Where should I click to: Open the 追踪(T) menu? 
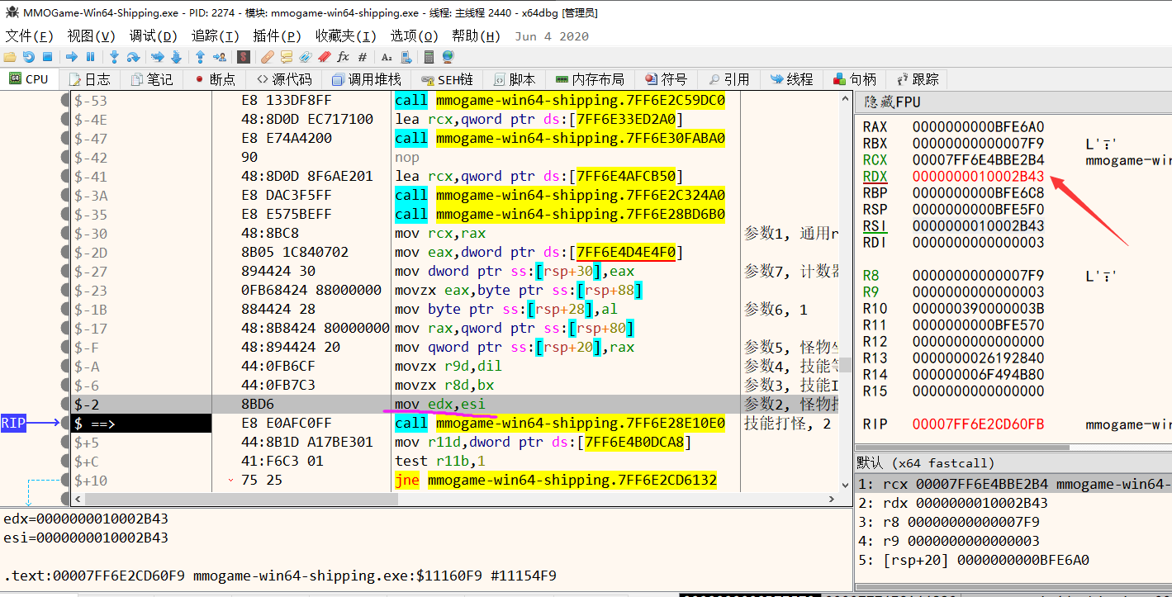point(216,36)
